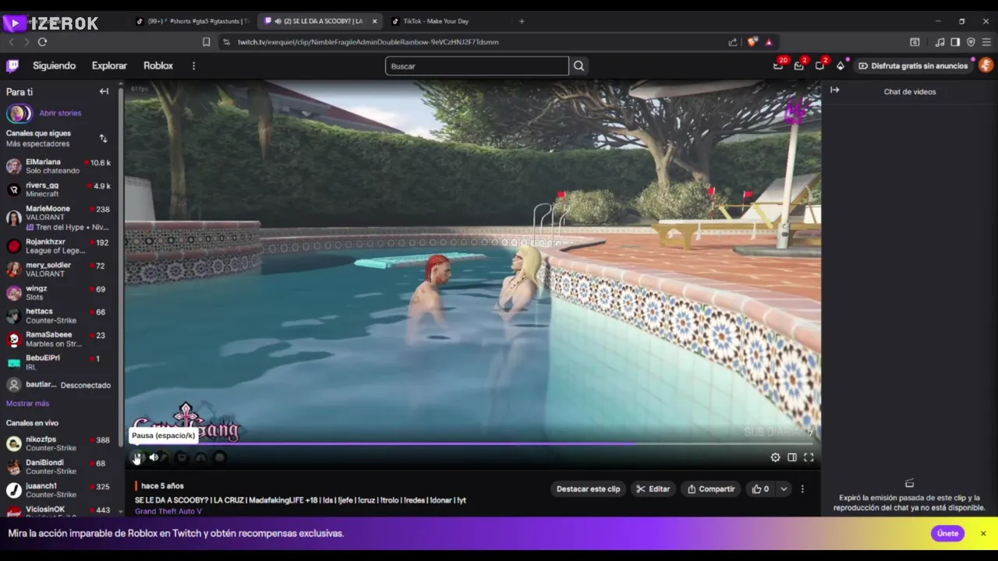Open the browser hamburger menu
The image size is (998, 561).
point(986,42)
